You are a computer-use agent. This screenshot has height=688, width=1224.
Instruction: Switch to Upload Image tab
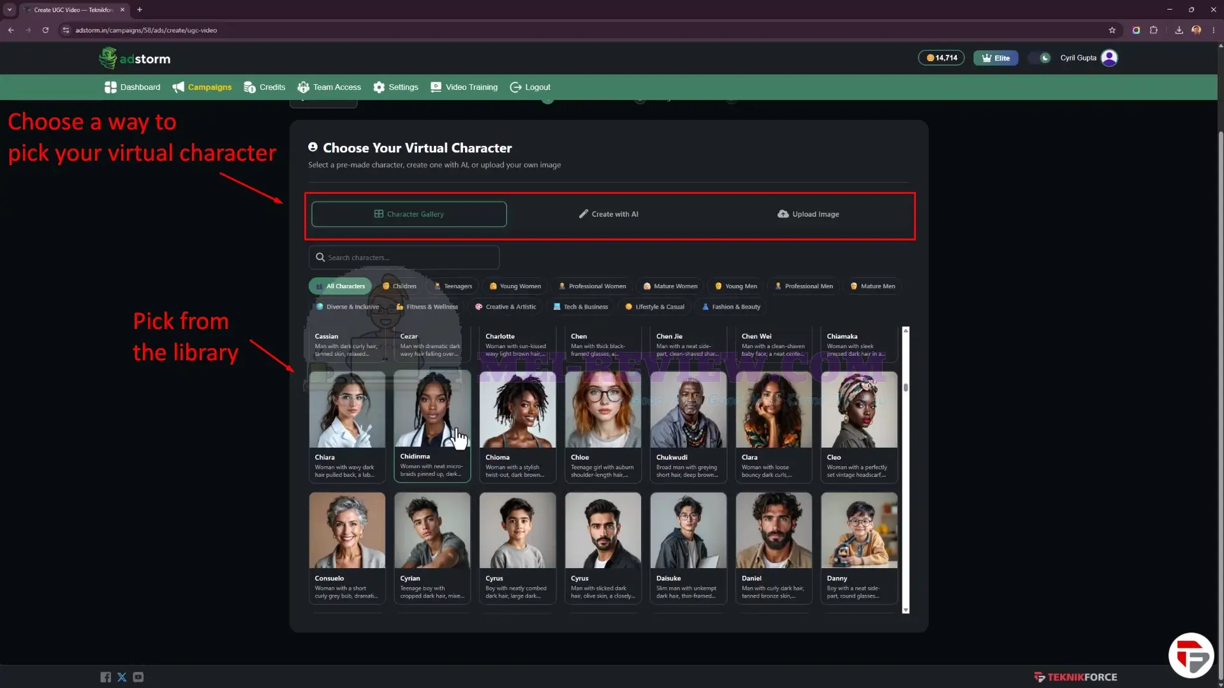pos(808,214)
